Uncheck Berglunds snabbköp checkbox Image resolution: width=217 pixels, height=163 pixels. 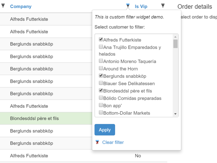(x=101, y=76)
